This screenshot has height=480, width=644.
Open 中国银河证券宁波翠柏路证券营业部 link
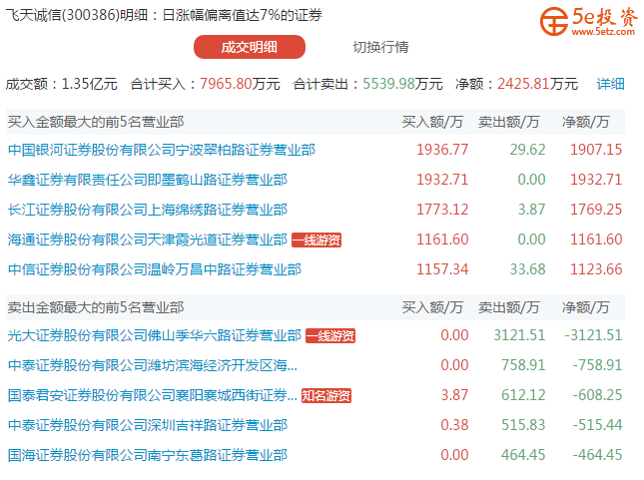(x=162, y=150)
